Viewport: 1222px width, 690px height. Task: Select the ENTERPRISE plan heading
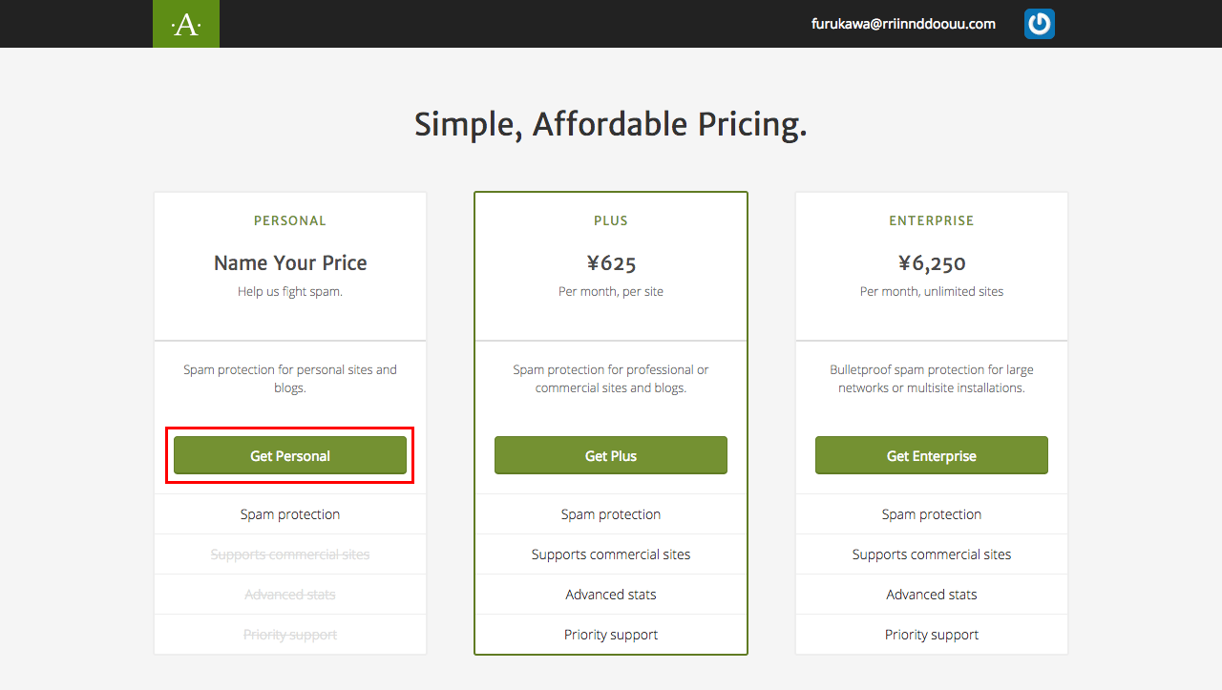[932, 220]
